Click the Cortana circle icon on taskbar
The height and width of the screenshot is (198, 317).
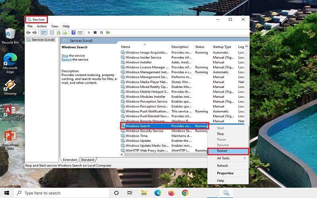(x=116, y=193)
